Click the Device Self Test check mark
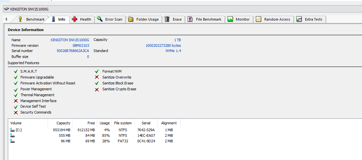 (x=16, y=107)
